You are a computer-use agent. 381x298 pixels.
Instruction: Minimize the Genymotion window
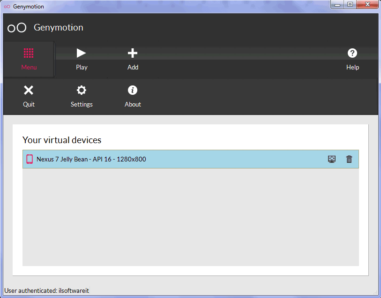tap(337, 5)
